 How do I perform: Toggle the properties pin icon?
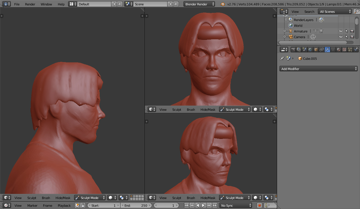click(282, 58)
